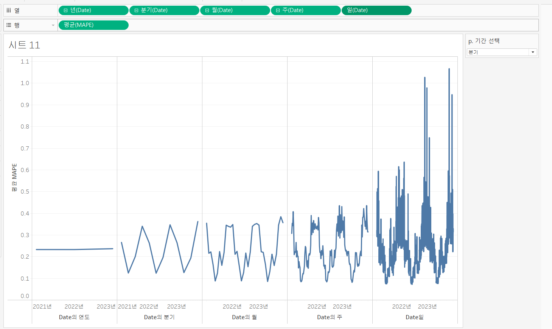Collapse the 년(Date) pill minus icon
This screenshot has width=552, height=329.
tap(66, 11)
